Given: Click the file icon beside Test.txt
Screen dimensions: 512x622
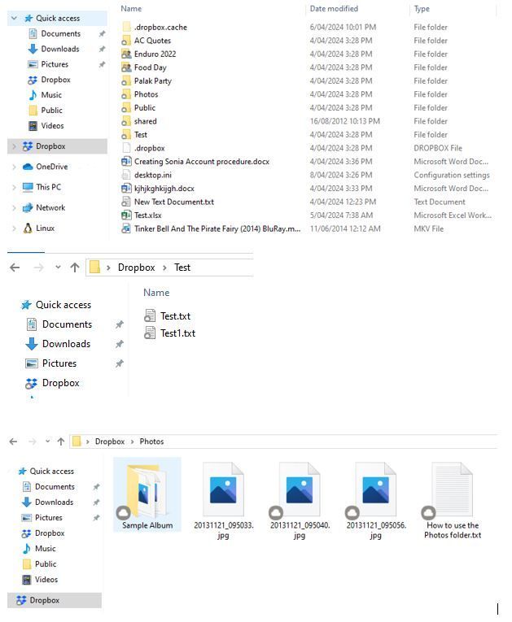Looking at the screenshot, I should click(x=150, y=316).
